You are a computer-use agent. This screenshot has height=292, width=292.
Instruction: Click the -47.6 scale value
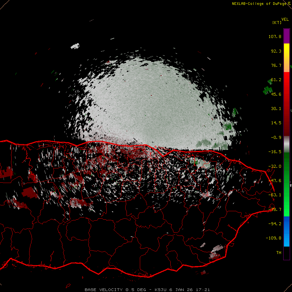[x=275, y=181]
